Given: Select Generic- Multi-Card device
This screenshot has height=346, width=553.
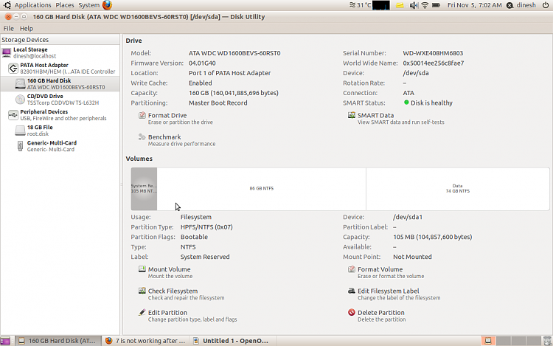Looking at the screenshot, I should (60, 146).
